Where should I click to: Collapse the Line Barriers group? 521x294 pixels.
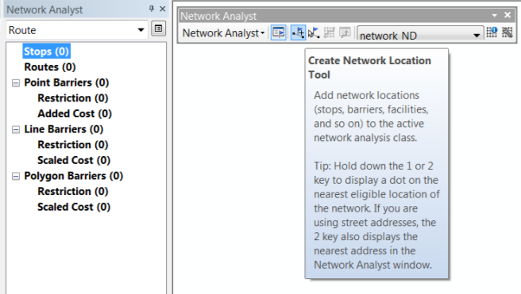tap(16, 130)
